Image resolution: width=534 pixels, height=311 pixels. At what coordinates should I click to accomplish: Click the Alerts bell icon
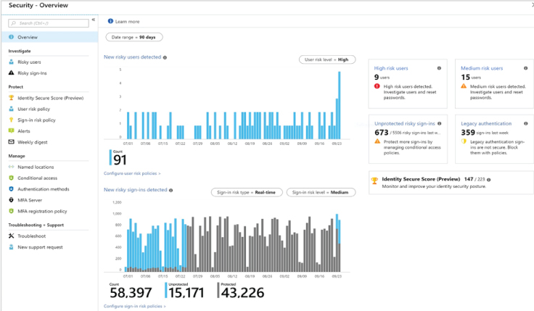(12, 131)
